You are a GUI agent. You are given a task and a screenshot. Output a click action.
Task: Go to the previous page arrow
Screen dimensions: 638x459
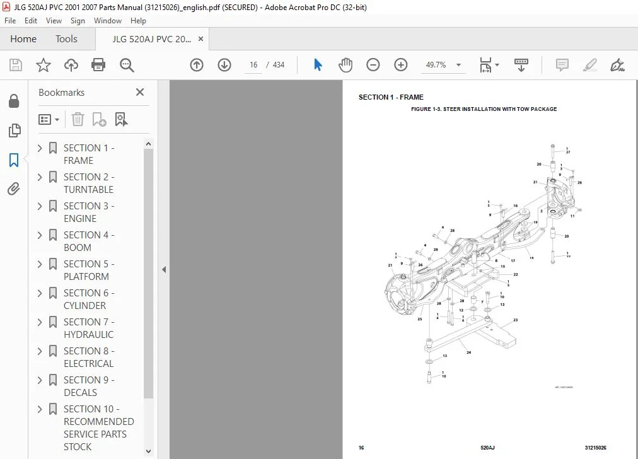pyautogui.click(x=197, y=65)
